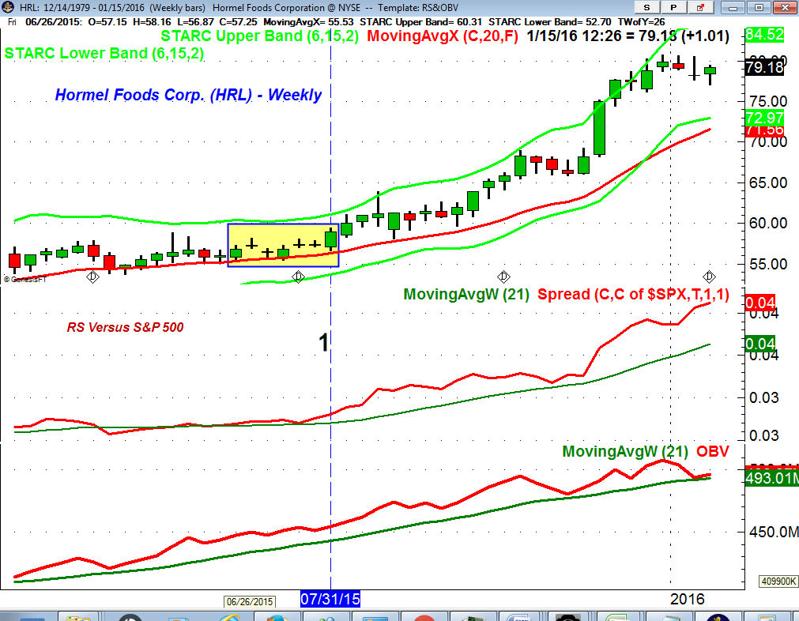799x621 pixels.
Task: Click the STARC Lower Band= 52.70 readout
Action: pos(549,22)
